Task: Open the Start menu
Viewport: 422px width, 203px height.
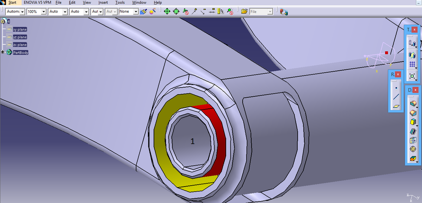Action: click(x=13, y=2)
